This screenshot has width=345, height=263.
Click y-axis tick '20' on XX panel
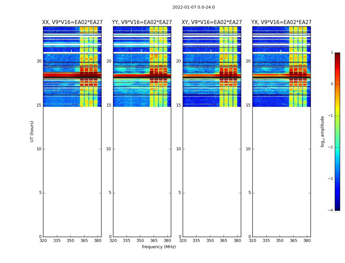point(39,61)
